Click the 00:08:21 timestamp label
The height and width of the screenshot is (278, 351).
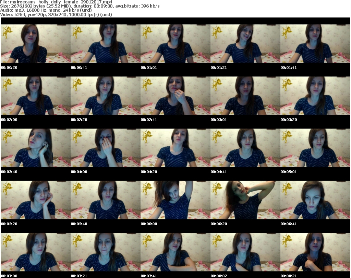point(289,276)
